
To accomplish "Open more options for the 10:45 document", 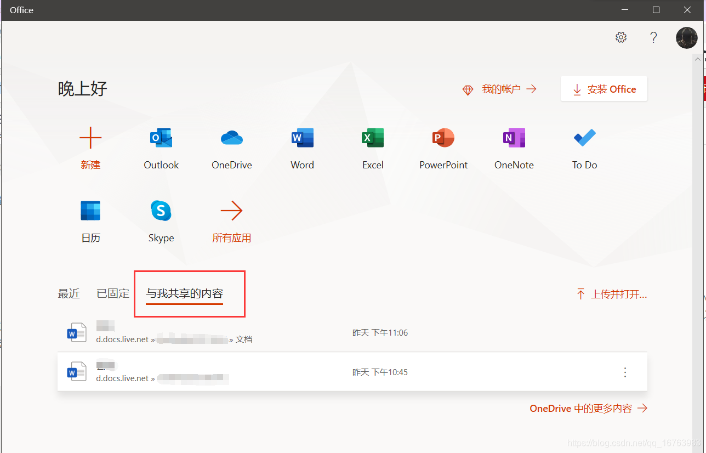I will click(625, 372).
